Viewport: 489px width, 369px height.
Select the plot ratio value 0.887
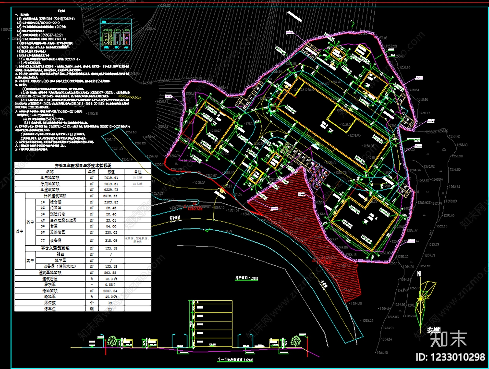pos(110,285)
